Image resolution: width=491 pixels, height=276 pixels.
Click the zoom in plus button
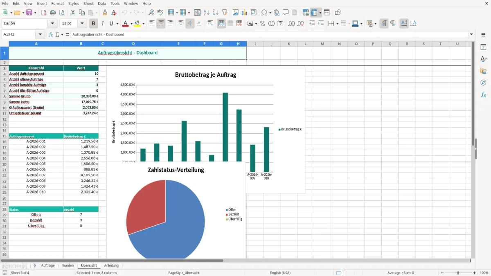(475, 273)
